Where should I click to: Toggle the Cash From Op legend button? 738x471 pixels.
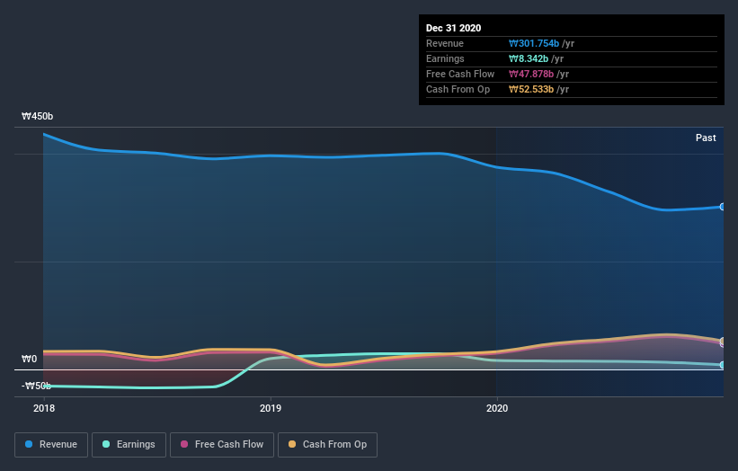pyautogui.click(x=327, y=445)
